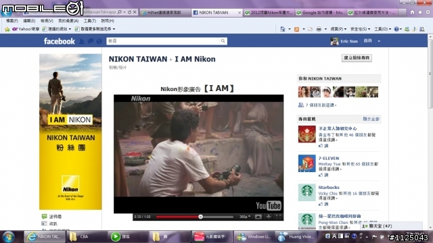Viewport: 433px width, 243px height.
Task: Like the Starbucks page
Action: click(x=323, y=204)
